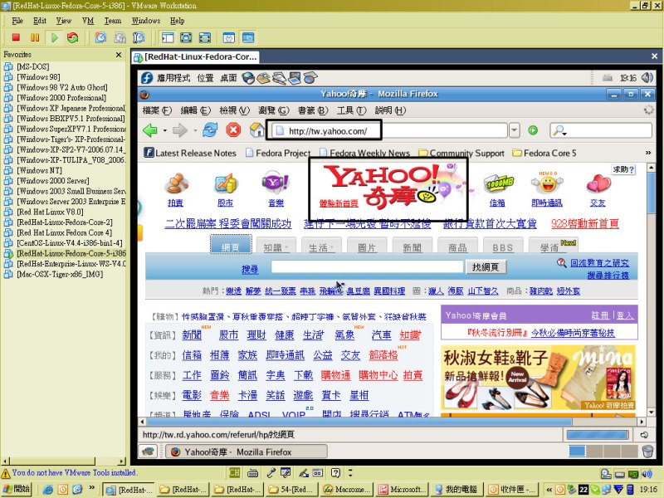The image size is (664, 498).
Task: Open the VMware VM menu
Action: 88,21
